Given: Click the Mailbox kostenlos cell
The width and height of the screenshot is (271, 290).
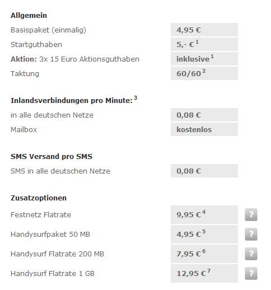Looking at the screenshot, I should [204, 129].
